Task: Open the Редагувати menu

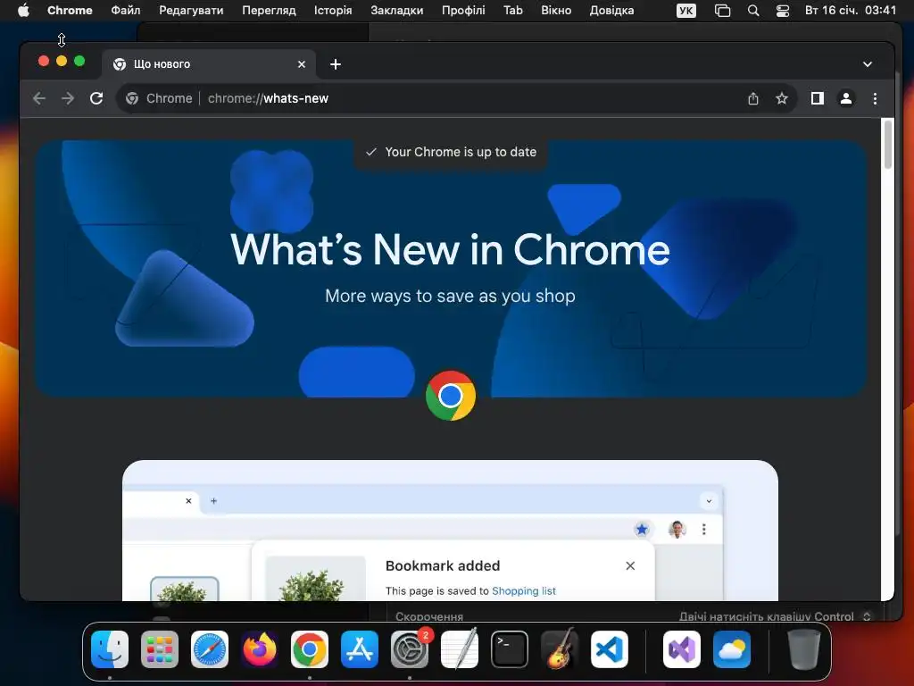Action: (191, 11)
